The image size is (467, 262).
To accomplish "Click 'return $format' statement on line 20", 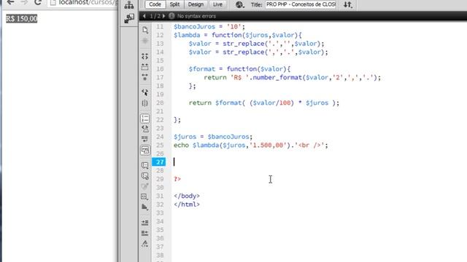I will 264,103.
